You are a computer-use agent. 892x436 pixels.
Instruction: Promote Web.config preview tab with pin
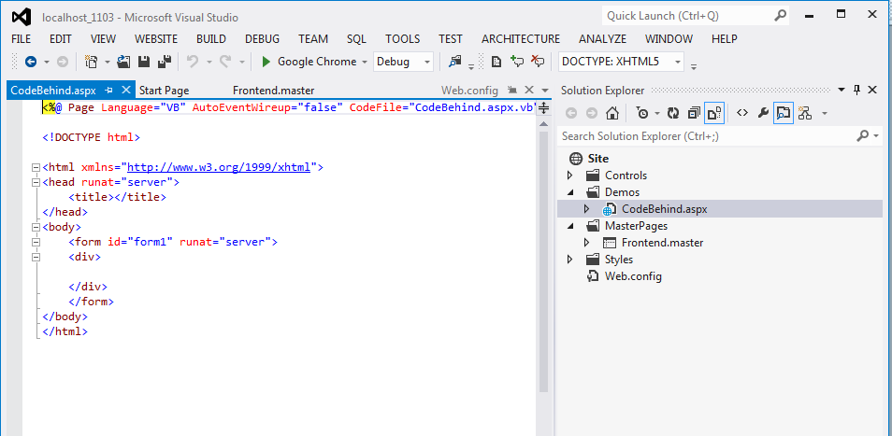click(x=512, y=90)
